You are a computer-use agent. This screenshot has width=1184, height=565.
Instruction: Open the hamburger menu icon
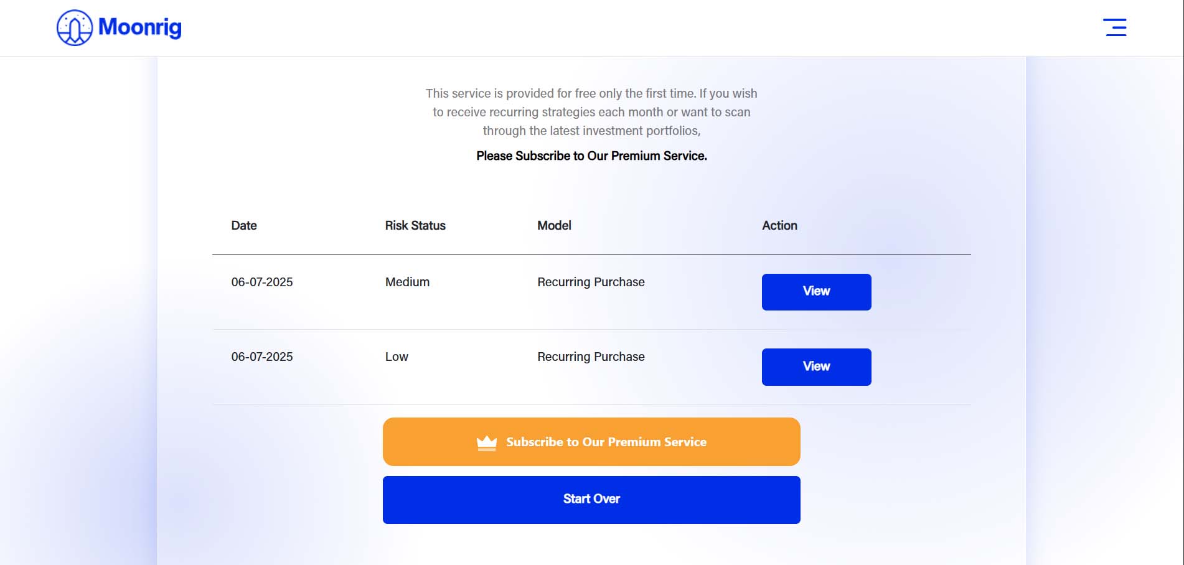(x=1114, y=27)
